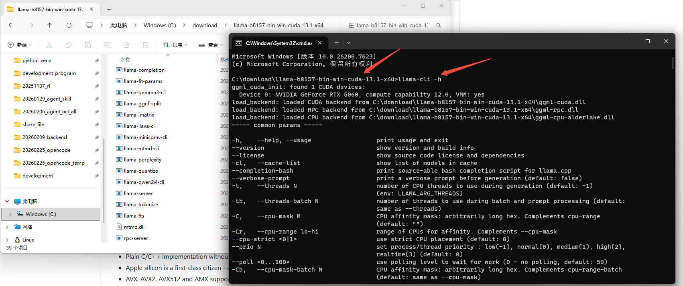The height and width of the screenshot is (286, 683).
Task: Expand the Linux tree node
Action: pos(7,240)
